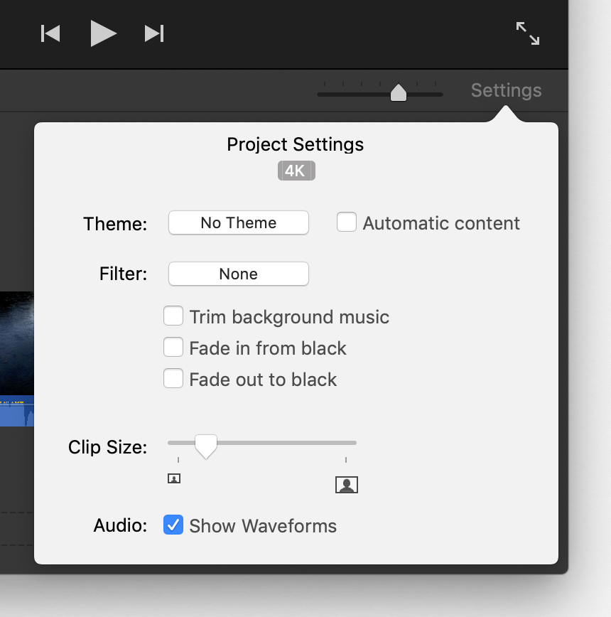
Task: Close the Settings popover via Settings button
Action: pyautogui.click(x=506, y=90)
